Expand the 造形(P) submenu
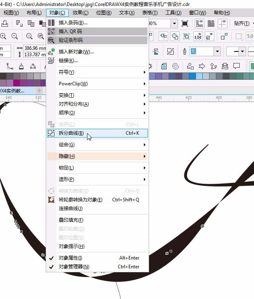The width and height of the screenshot is (254, 299). (97, 179)
